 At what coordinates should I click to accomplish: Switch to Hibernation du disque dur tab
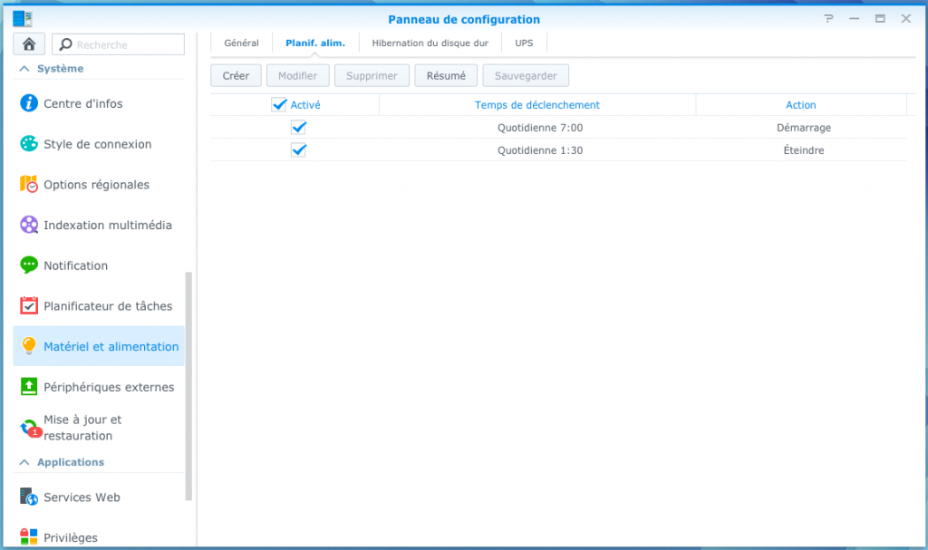[430, 43]
